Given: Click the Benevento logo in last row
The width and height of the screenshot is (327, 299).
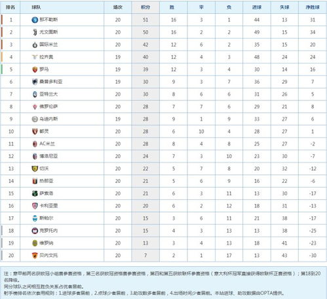Looking at the screenshot, I should (x=35, y=255).
